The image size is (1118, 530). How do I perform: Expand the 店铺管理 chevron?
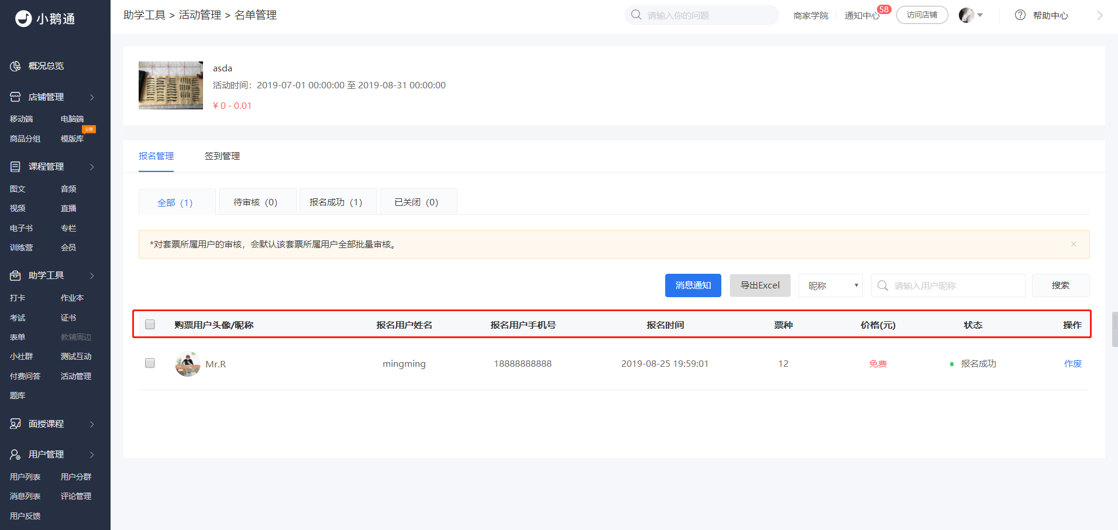pyautogui.click(x=92, y=97)
